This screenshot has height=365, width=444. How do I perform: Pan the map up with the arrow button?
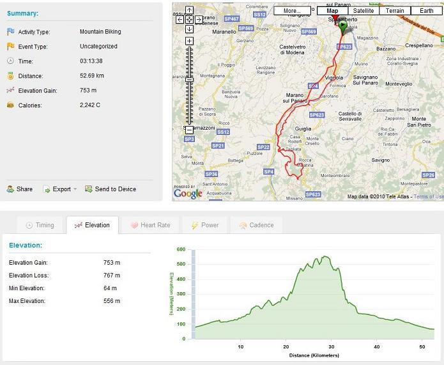[190, 11]
